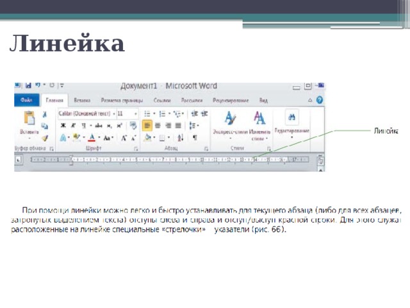This screenshot has width=410, height=308.
Task: Open the Редактирование binoculars menu
Action: click(x=292, y=124)
